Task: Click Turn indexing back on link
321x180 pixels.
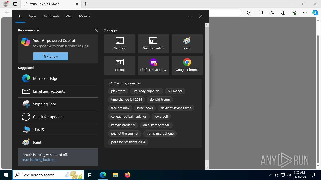Action: point(39,160)
